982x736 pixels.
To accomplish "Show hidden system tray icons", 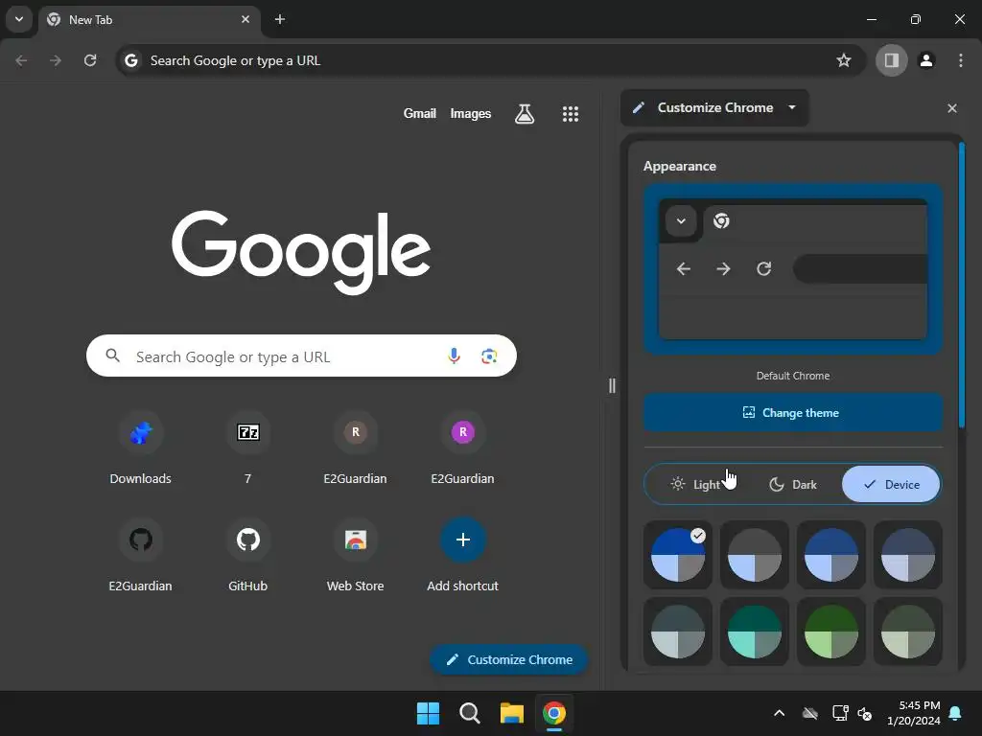I will 779,713.
